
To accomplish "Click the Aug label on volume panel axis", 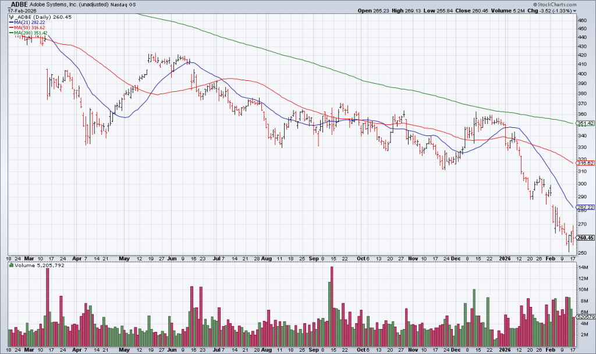I will coord(267,350).
